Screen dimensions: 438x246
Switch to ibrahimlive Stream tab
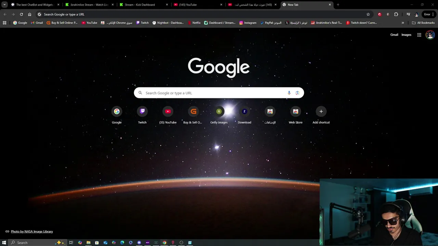(x=90, y=5)
